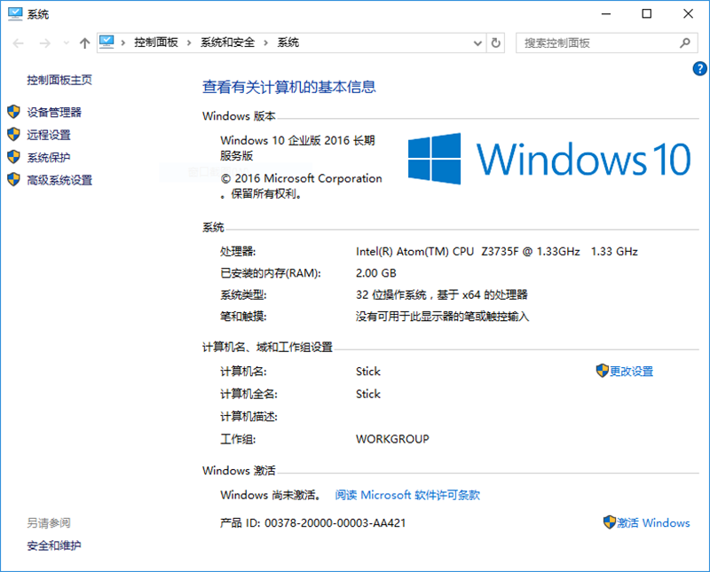Select the WORKGROUP value text
Image resolution: width=710 pixels, height=572 pixels.
pos(392,439)
